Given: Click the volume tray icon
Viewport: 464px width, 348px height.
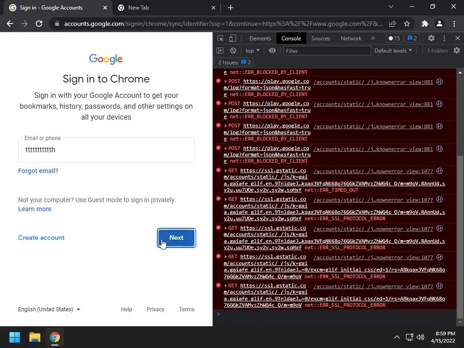Looking at the screenshot, I should point(420,337).
